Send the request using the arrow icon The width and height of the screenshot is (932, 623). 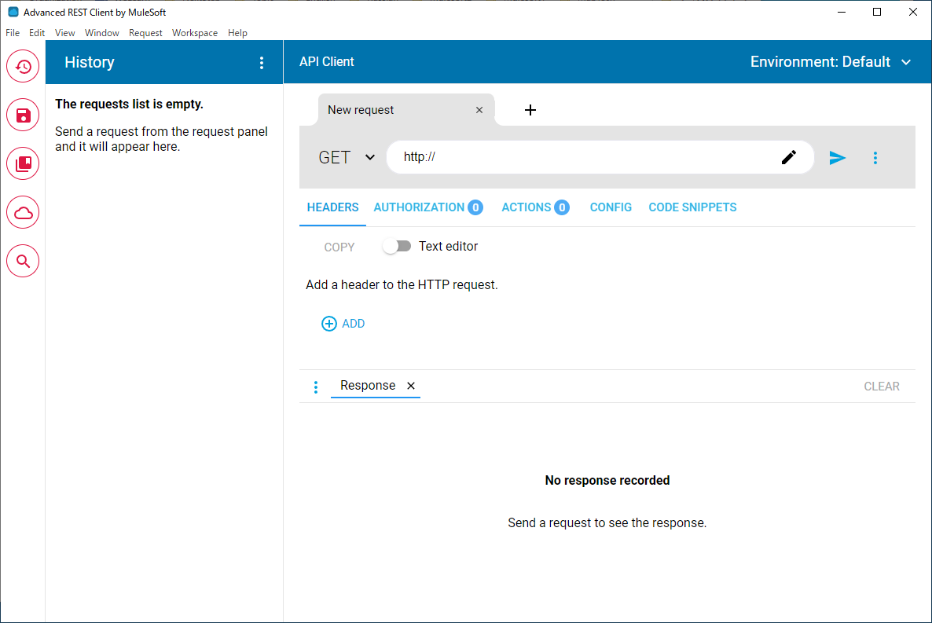click(x=838, y=157)
